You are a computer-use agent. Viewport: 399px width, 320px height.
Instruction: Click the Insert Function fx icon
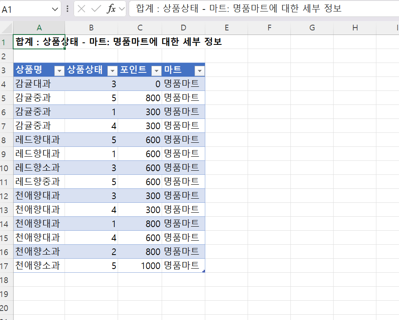(111, 9)
